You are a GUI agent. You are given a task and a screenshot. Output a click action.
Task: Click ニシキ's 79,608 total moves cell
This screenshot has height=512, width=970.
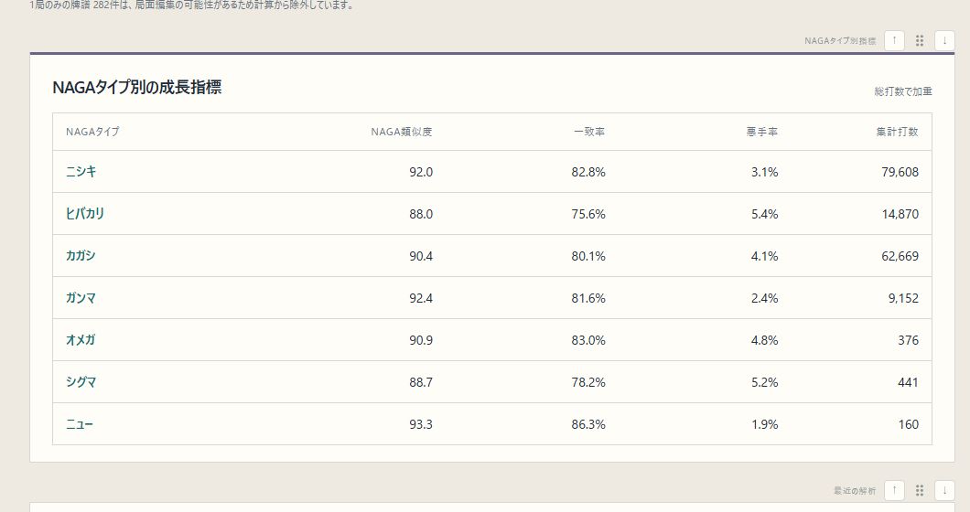pyautogui.click(x=900, y=172)
